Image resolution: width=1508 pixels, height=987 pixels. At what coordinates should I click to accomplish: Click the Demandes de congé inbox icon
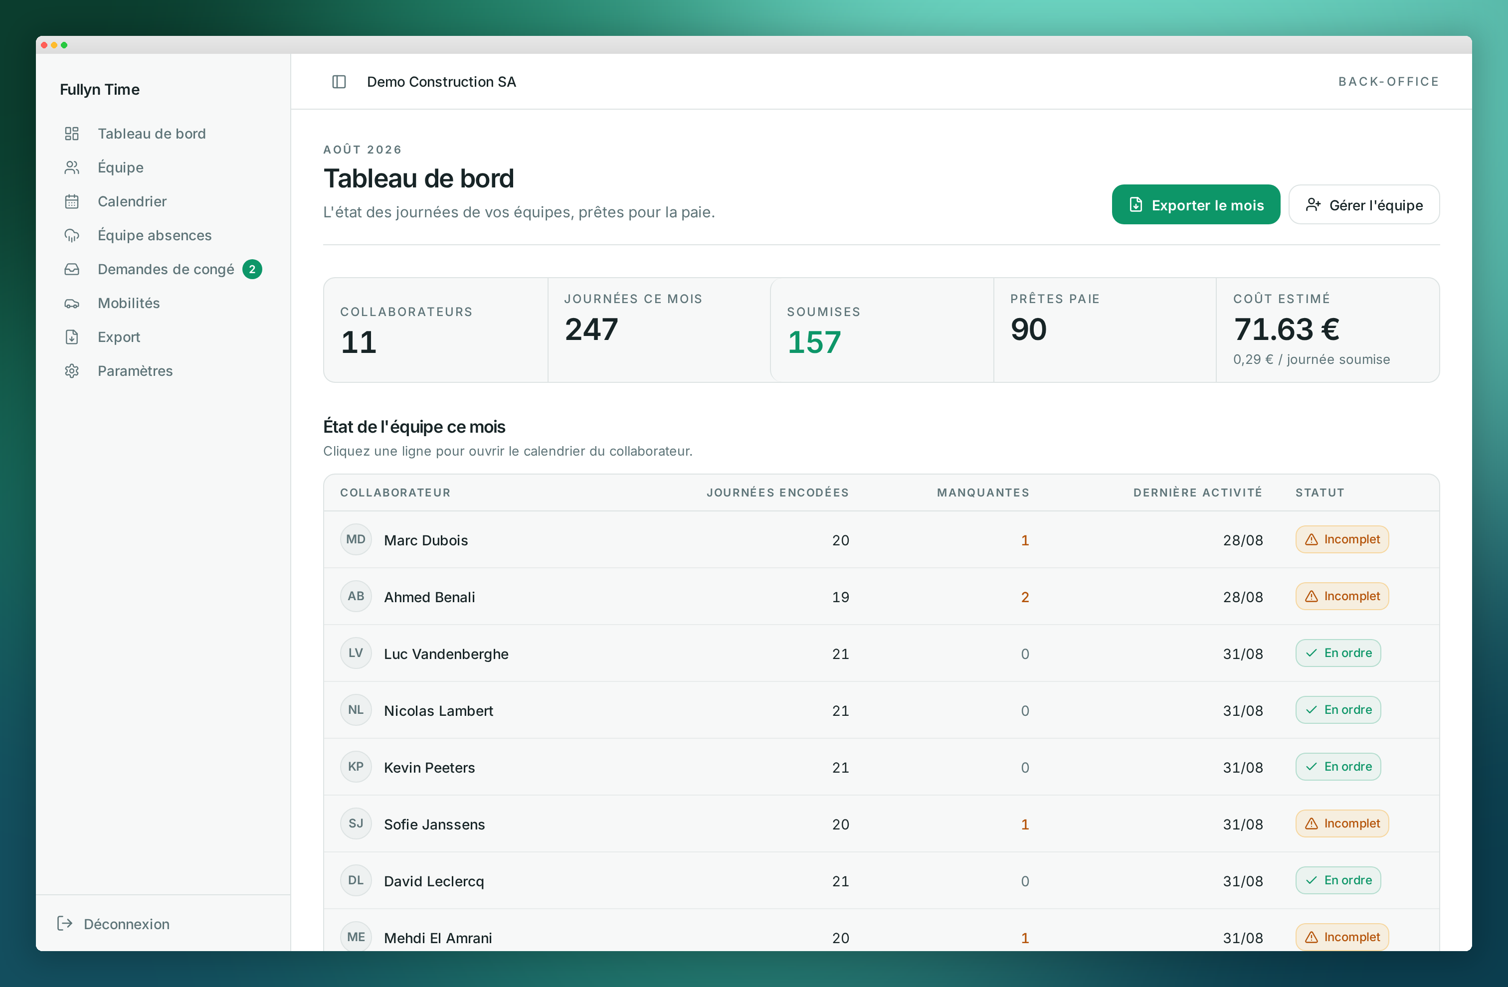click(72, 269)
